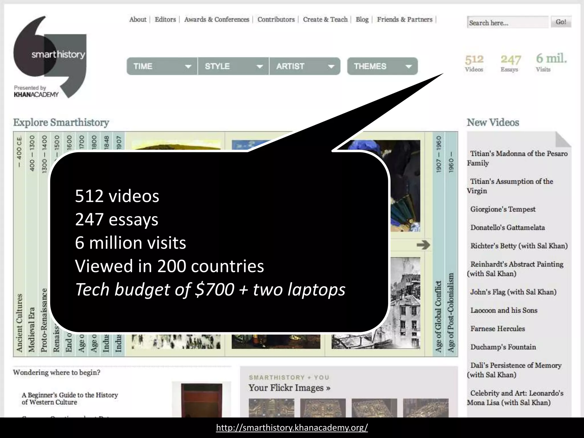The image size is (584, 438).
Task: Open Celebrity and Art: Leonardo's Mona Lisa
Action: pyautogui.click(x=515, y=398)
